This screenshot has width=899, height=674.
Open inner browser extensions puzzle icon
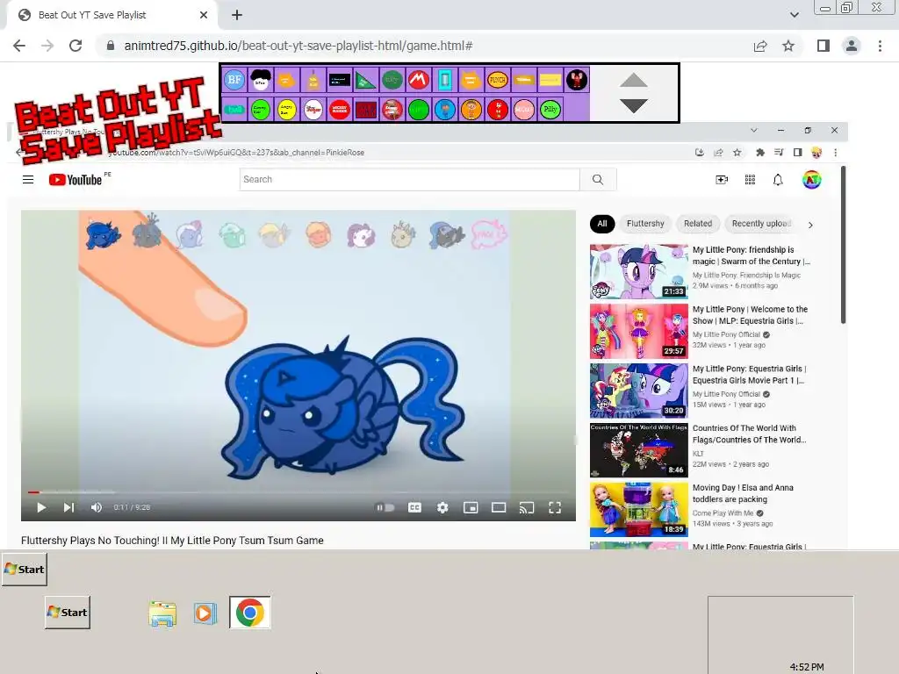759,153
